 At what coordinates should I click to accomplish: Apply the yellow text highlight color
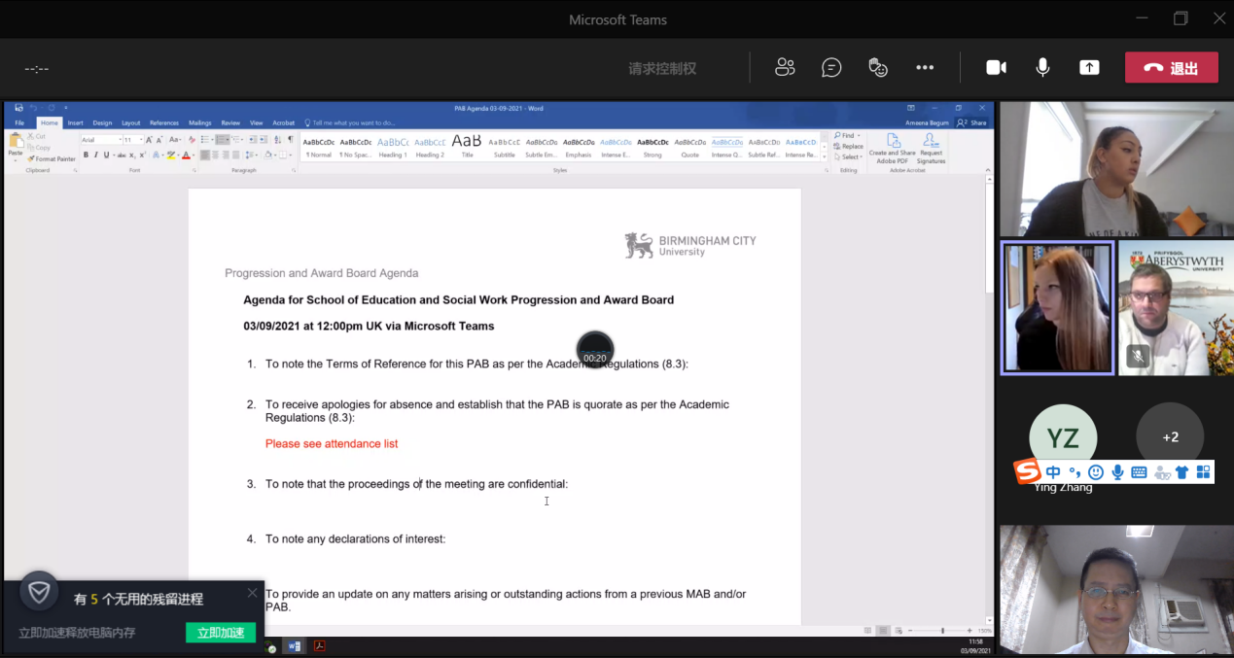pos(170,155)
